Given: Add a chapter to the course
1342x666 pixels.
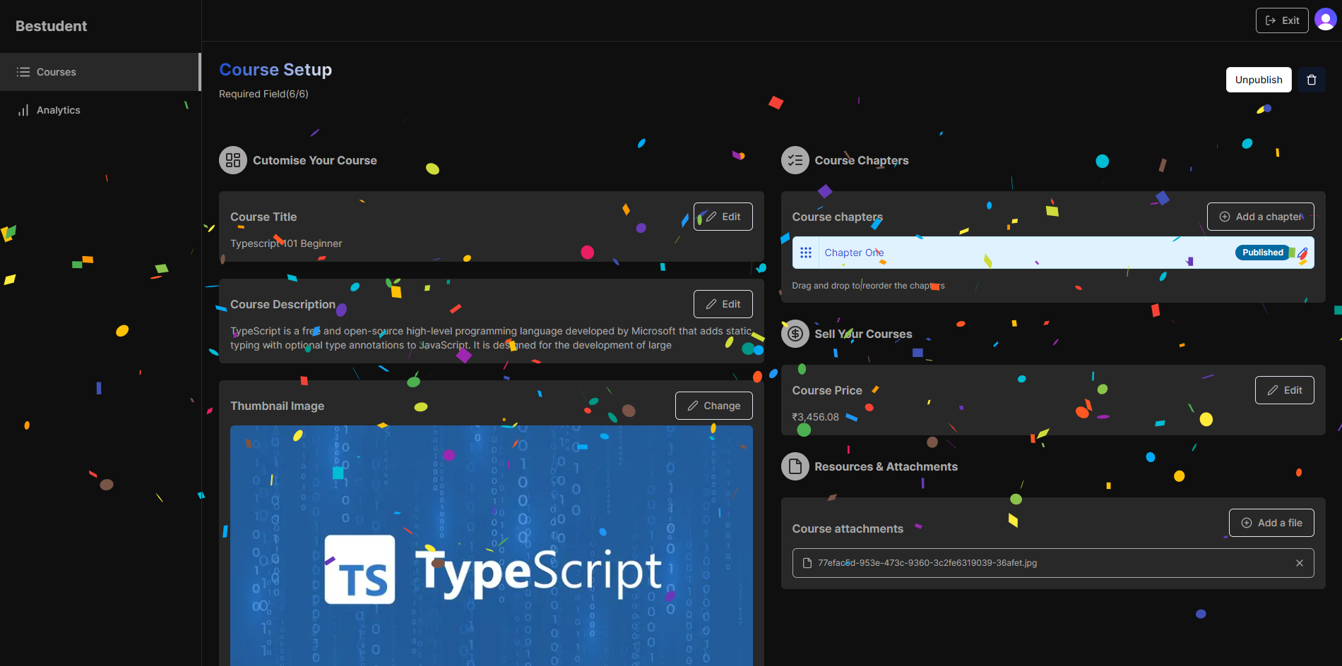Looking at the screenshot, I should pyautogui.click(x=1261, y=217).
